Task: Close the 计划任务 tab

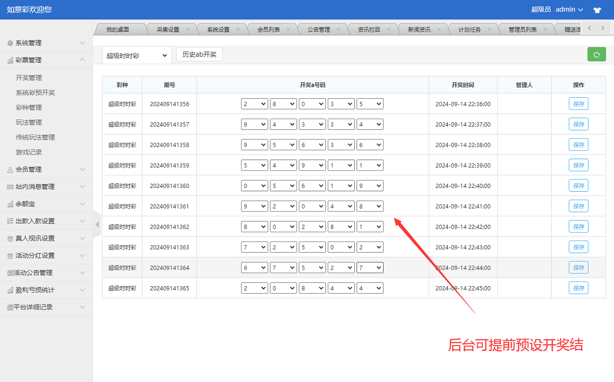Action: coord(489,29)
